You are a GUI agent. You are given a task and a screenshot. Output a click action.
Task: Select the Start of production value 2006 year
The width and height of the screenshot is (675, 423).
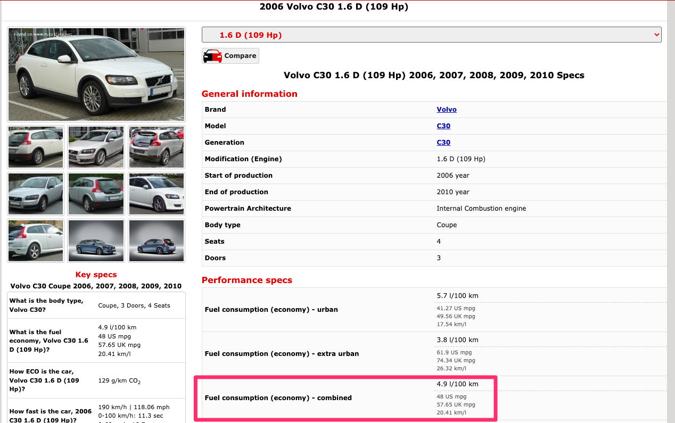click(x=453, y=176)
